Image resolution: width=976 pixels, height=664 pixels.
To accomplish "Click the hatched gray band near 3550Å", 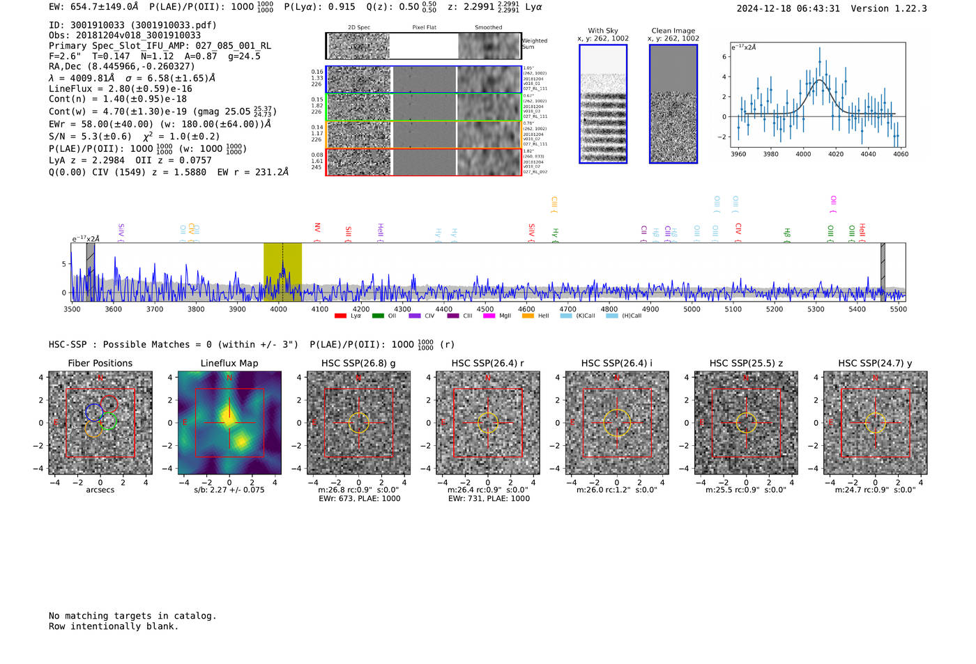I will click(91, 272).
